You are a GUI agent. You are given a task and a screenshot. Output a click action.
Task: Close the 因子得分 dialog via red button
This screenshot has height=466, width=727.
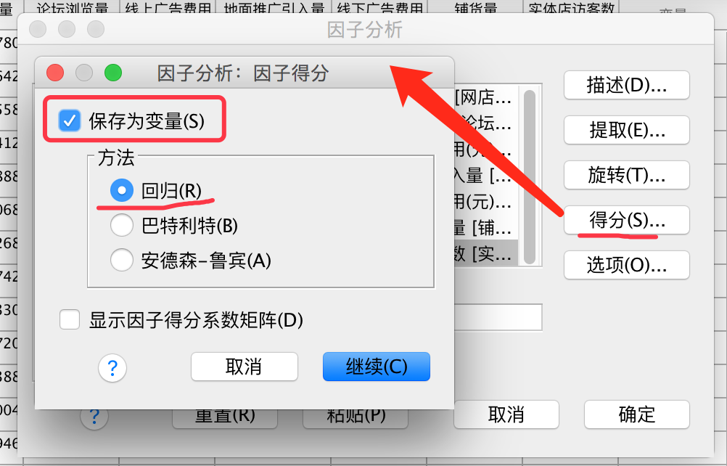55,73
